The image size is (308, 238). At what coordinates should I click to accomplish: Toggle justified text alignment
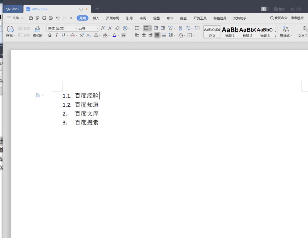tap(157, 35)
